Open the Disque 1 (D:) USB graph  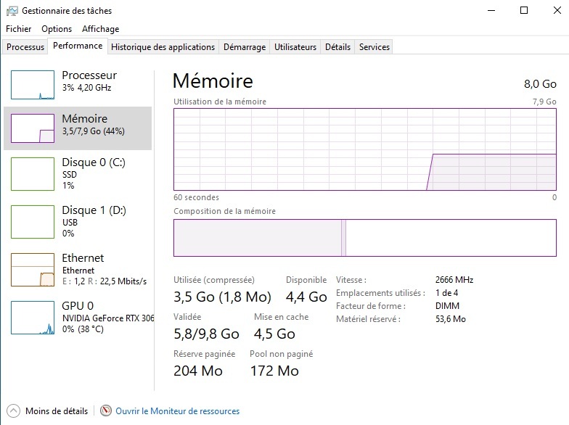tap(33, 223)
